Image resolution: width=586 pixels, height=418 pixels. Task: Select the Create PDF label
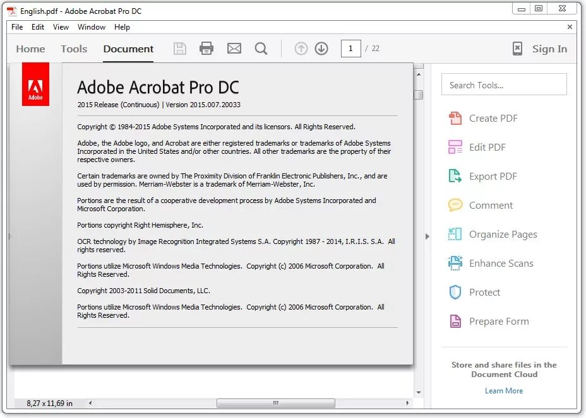click(493, 119)
